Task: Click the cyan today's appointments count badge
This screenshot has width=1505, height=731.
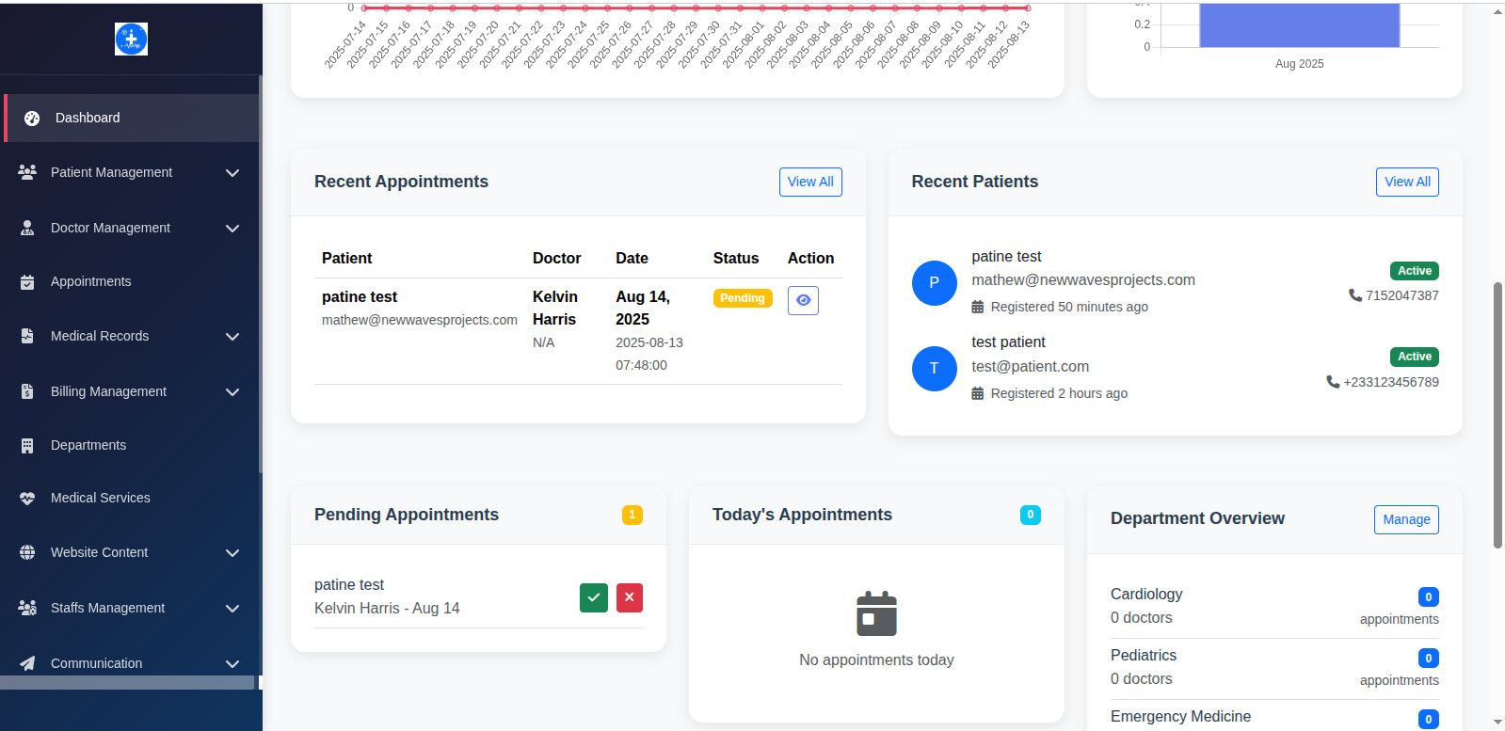Action: [x=1031, y=515]
